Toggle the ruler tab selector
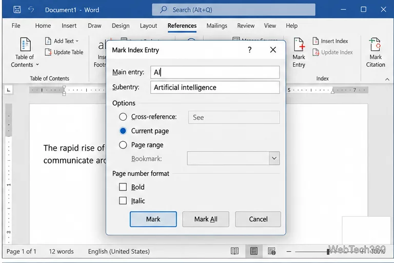394x263 pixels. click(9, 90)
